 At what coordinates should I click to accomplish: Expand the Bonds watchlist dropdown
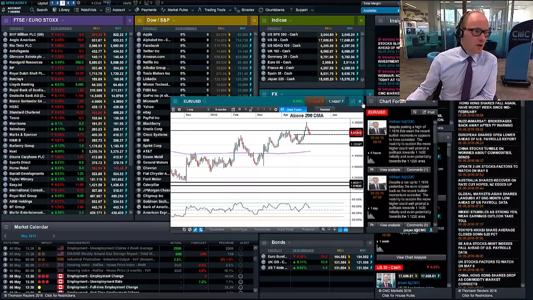[289, 242]
